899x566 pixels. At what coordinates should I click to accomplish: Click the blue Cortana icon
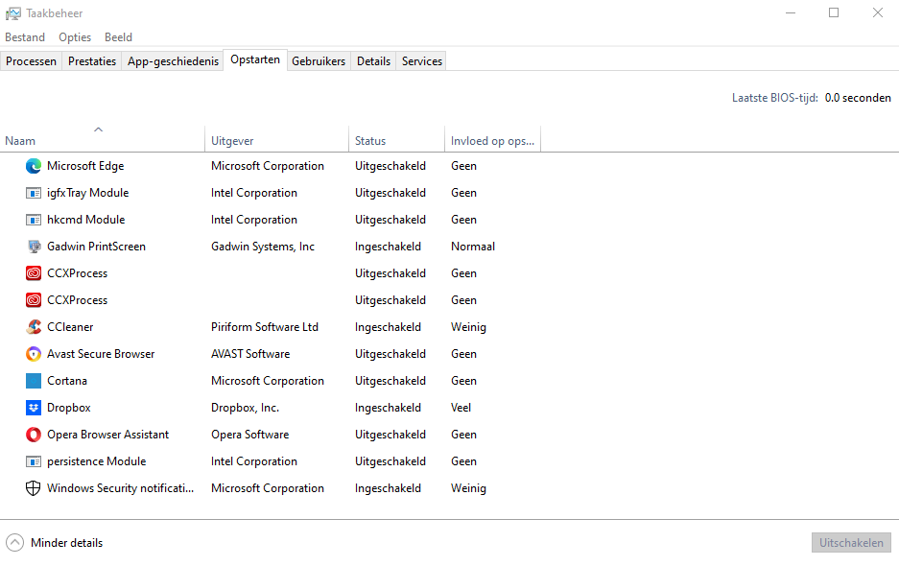pos(34,381)
